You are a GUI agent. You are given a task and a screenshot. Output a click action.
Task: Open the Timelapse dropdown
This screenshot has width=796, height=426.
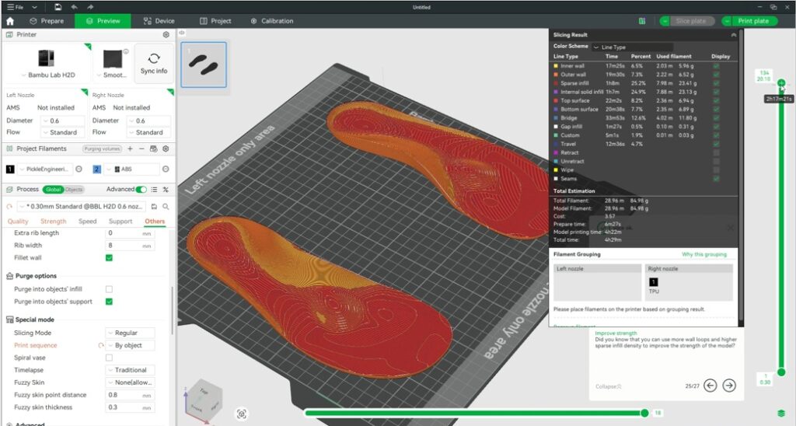pyautogui.click(x=130, y=370)
